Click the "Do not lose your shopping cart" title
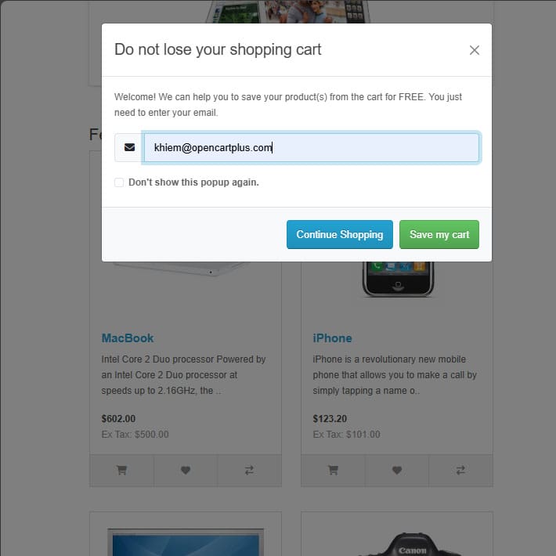 tap(218, 49)
